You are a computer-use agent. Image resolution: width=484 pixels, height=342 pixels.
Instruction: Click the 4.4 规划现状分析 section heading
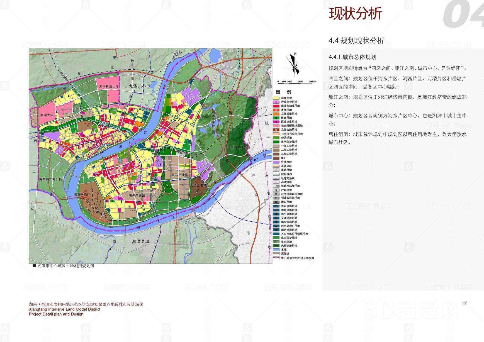pyautogui.click(x=356, y=41)
